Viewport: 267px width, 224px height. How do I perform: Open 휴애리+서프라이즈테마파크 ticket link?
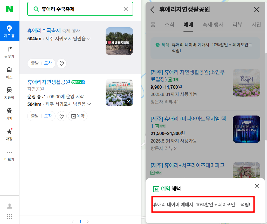(x=188, y=165)
